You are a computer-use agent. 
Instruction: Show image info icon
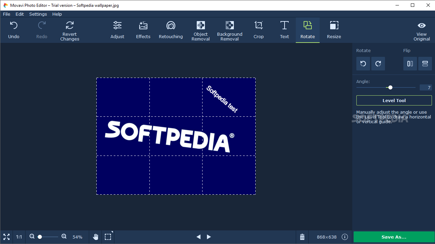click(x=345, y=237)
